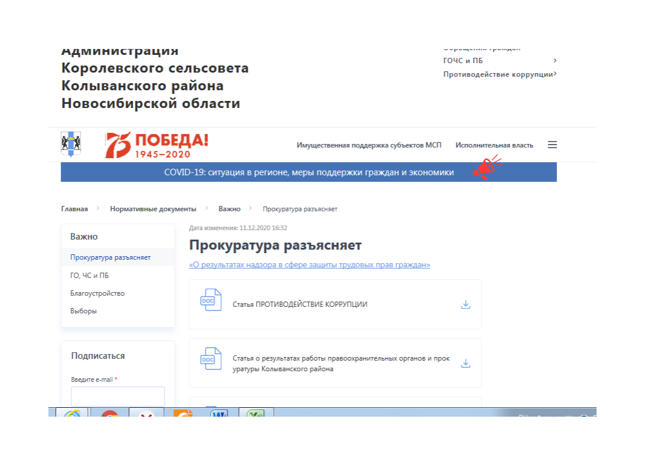662x468 pixels.
Task: Open Статья о результатах работы правоохранительных органов
Action: coord(341,364)
